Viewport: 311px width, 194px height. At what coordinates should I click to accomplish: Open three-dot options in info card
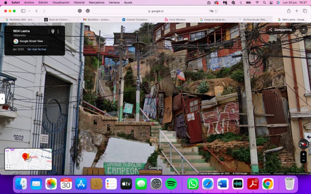[x=58, y=31]
